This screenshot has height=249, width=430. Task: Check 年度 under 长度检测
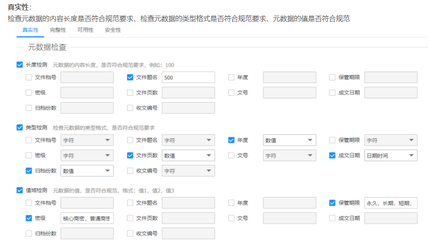231,77
